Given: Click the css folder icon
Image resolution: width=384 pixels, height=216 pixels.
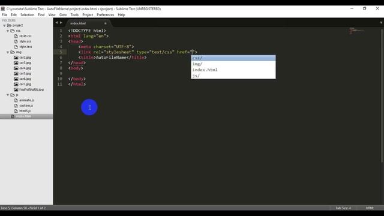Looking at the screenshot, I should coord(13,31).
